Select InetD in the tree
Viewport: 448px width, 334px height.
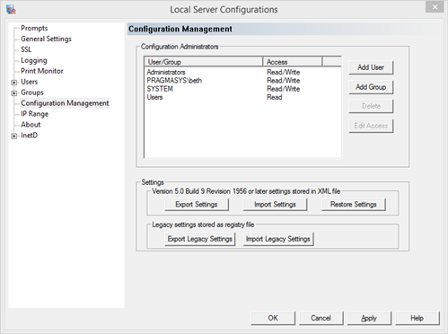tap(29, 136)
